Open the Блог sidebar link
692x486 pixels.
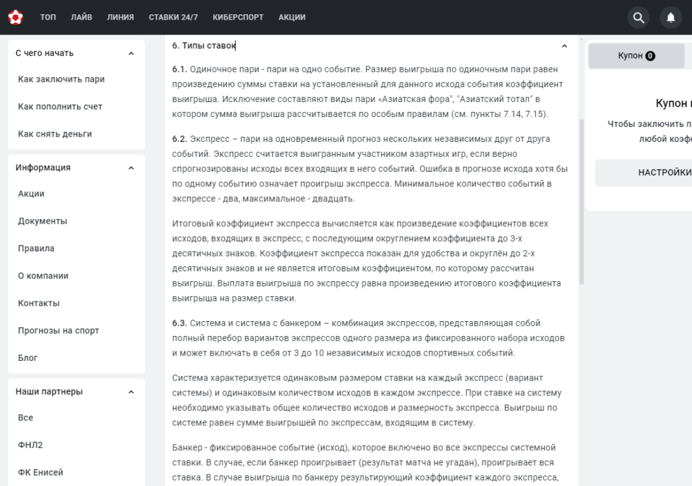28,358
